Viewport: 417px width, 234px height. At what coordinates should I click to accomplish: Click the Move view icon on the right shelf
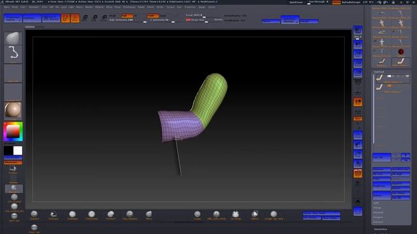358,145
